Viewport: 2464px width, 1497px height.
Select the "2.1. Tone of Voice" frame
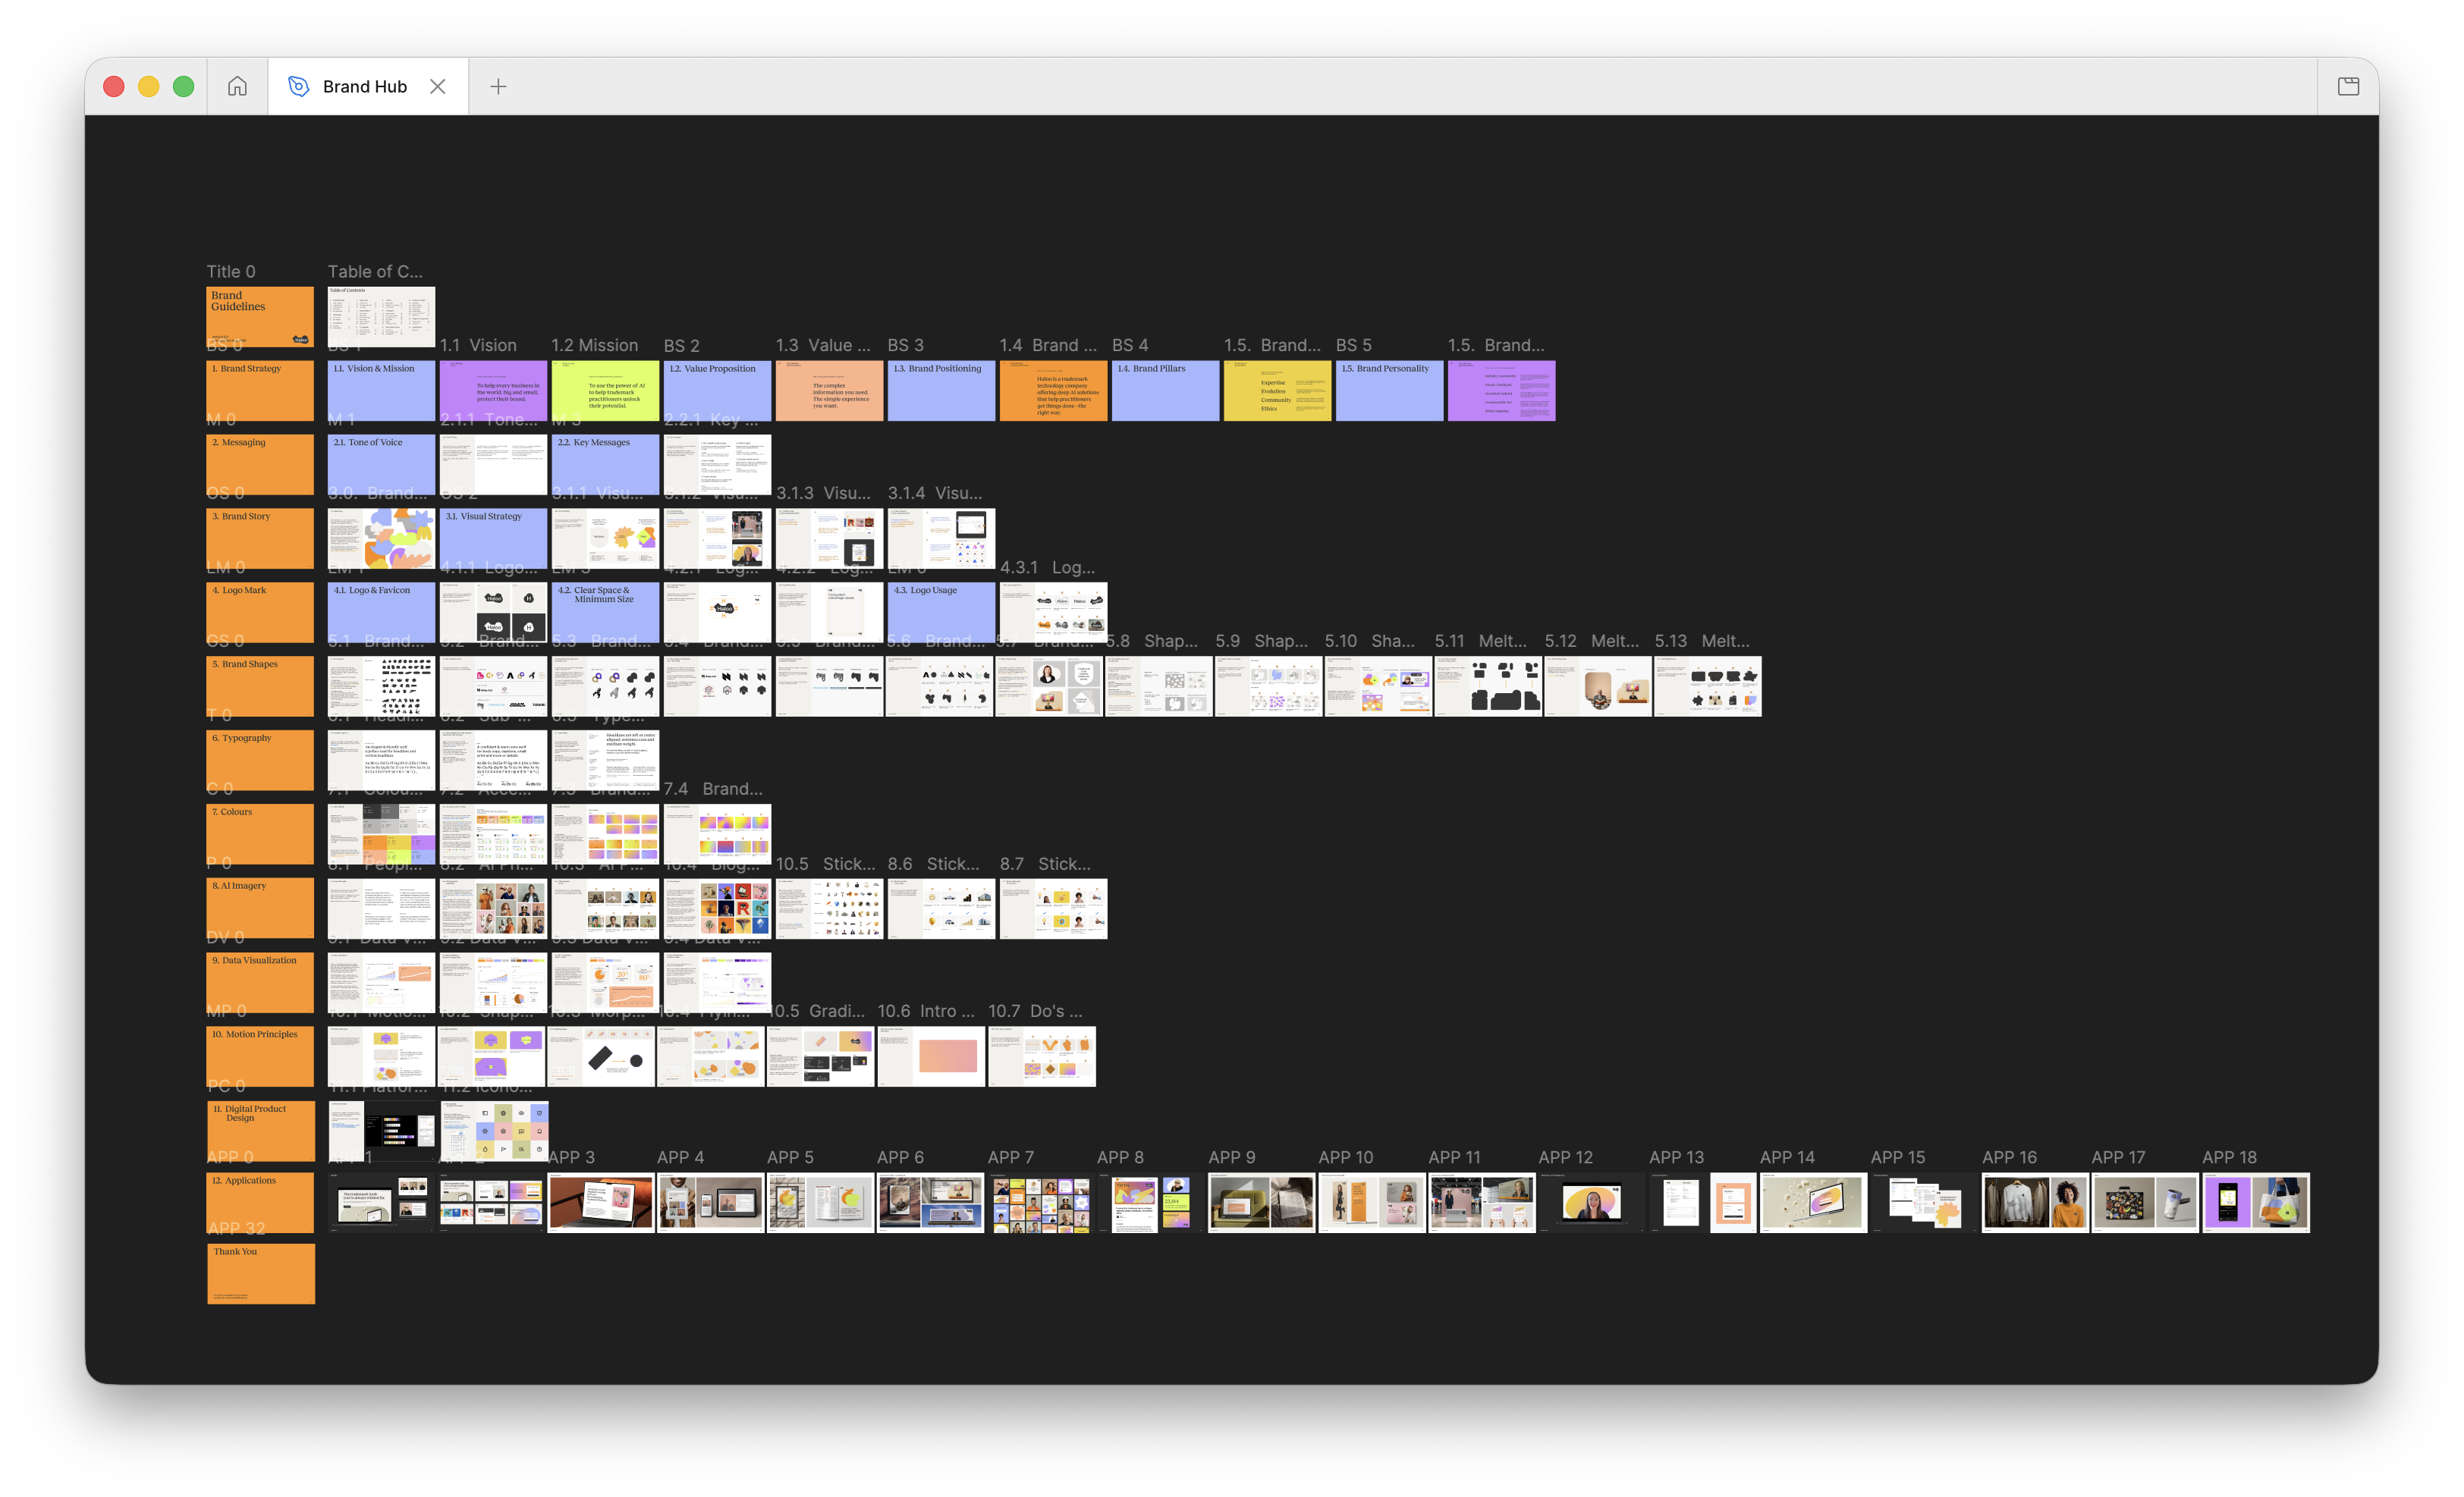click(381, 465)
